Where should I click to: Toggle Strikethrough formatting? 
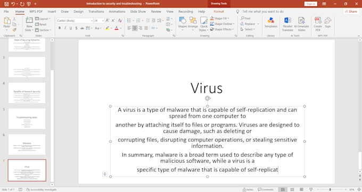tap(82, 28)
